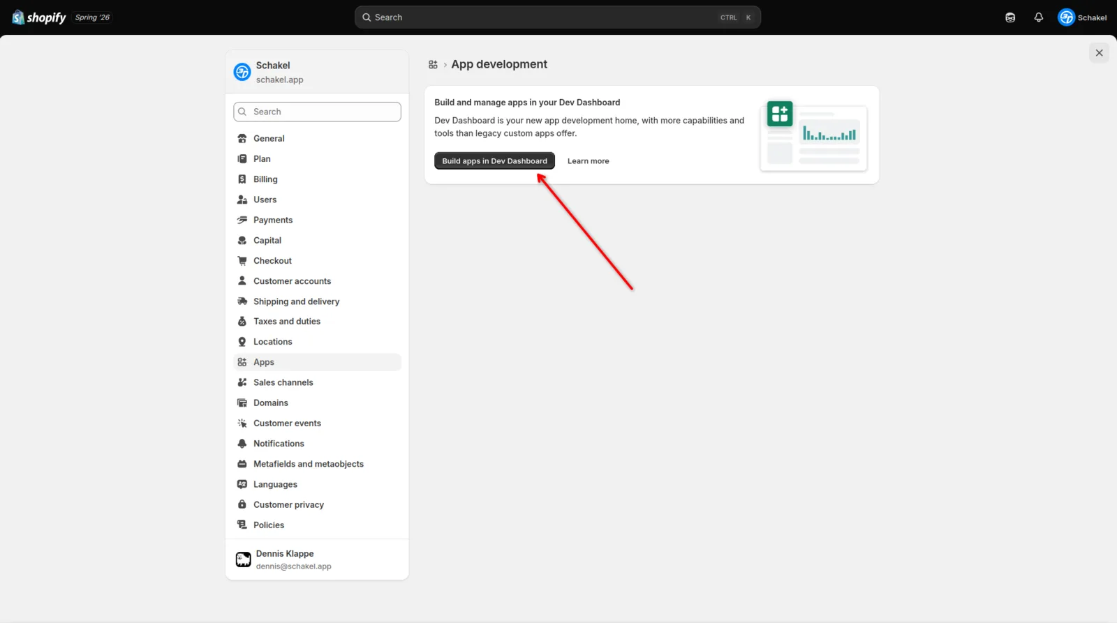Open Capital settings
This screenshot has width=1117, height=623.
(317, 240)
